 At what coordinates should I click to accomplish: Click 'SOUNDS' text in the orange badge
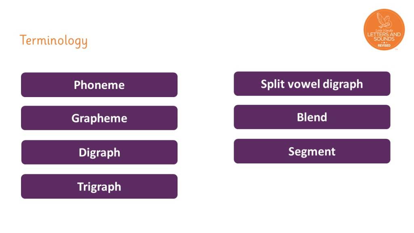384,39
